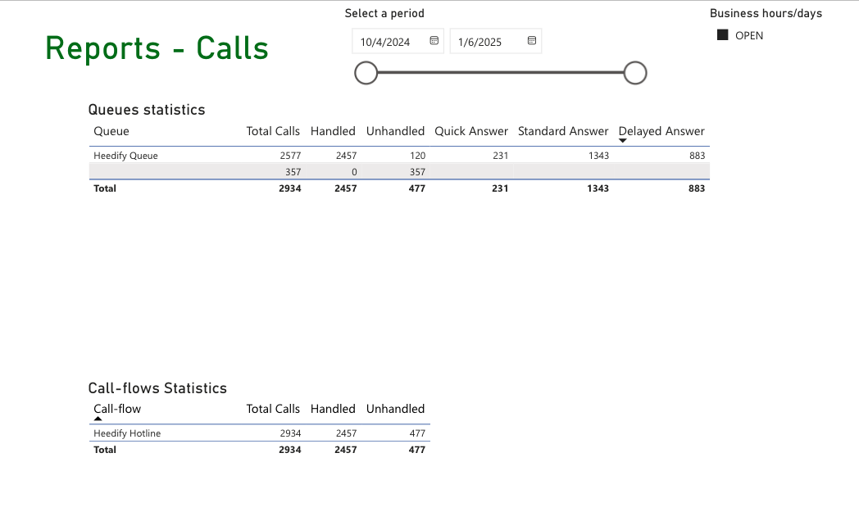This screenshot has width=859, height=521.
Task: Click the left period slider handle
Action: tap(366, 73)
